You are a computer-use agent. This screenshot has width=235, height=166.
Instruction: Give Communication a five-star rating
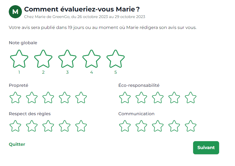click(190, 126)
